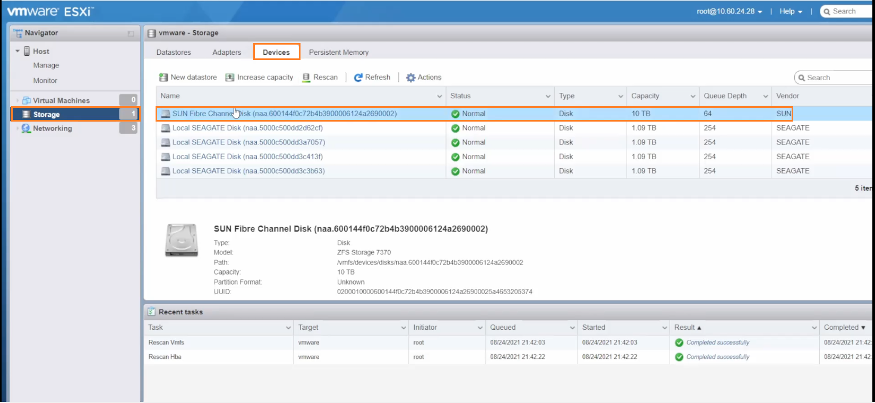Click queue depth value 64
The width and height of the screenshot is (875, 403).
(x=708, y=114)
